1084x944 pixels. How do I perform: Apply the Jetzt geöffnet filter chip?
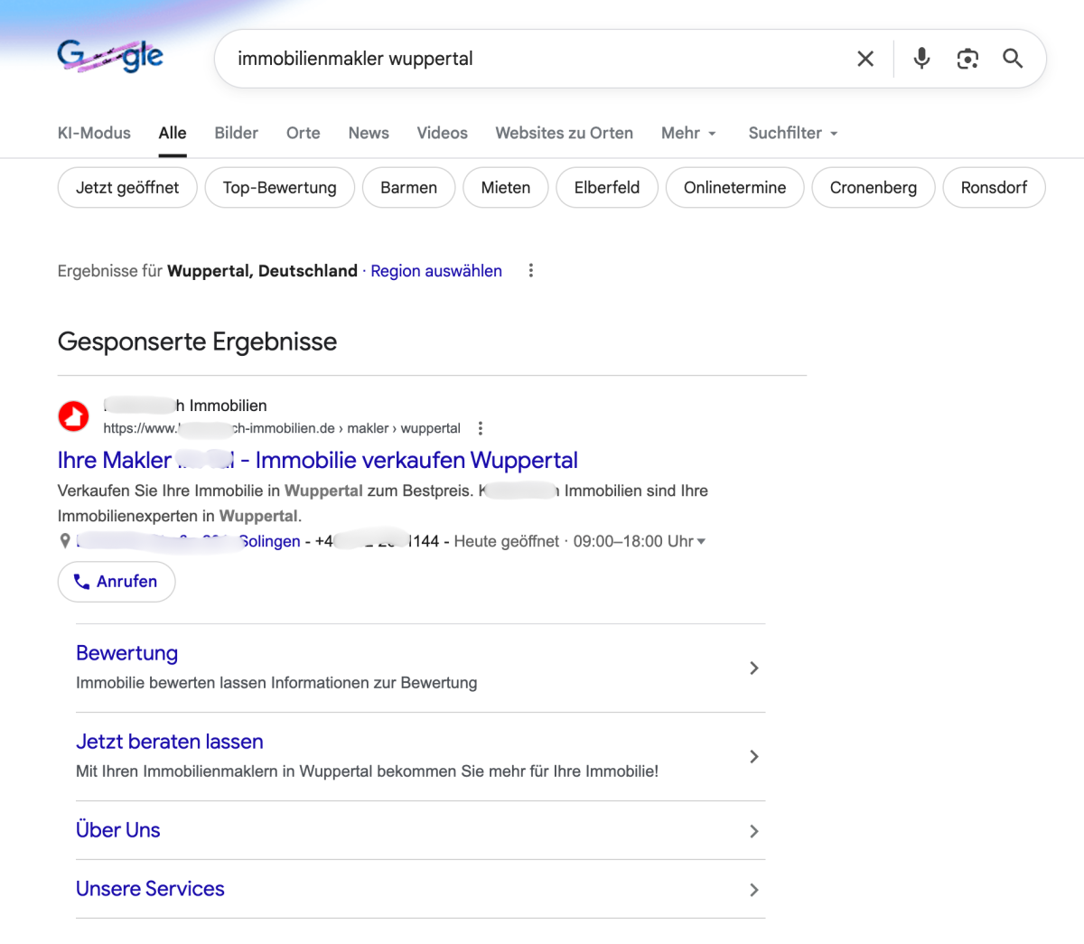pyautogui.click(x=127, y=188)
